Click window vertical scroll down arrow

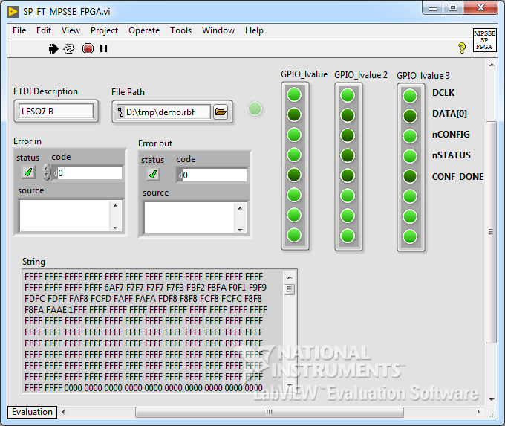[x=492, y=399]
